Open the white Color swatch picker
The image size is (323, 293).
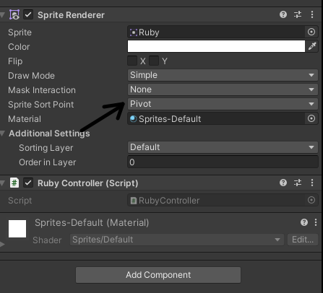click(216, 46)
